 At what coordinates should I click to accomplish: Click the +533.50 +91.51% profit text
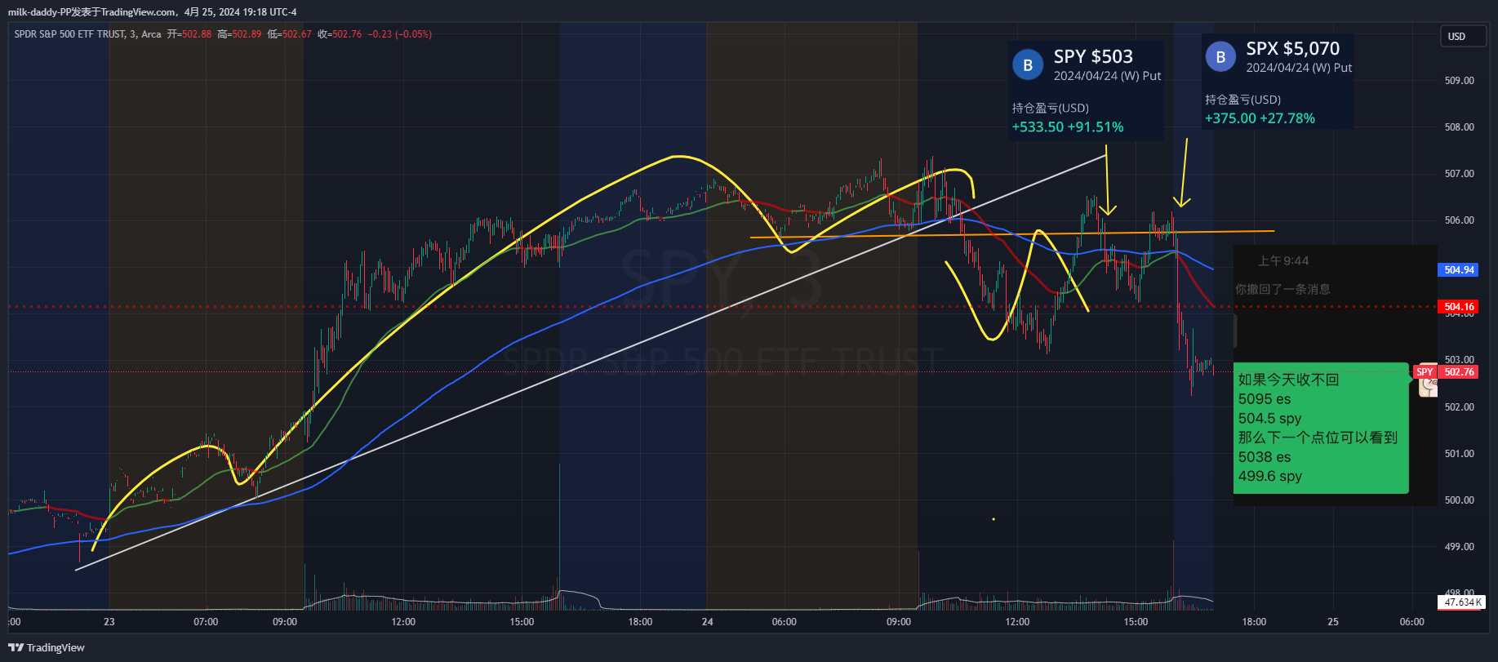(x=1068, y=127)
